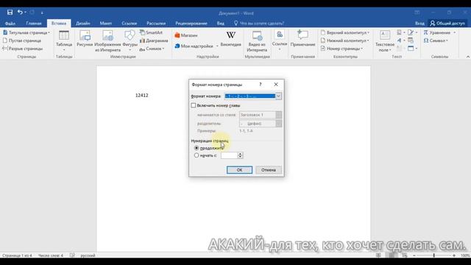This screenshot has width=471, height=265.
Task: Insert a Титульная страница cover page
Action: point(26,32)
